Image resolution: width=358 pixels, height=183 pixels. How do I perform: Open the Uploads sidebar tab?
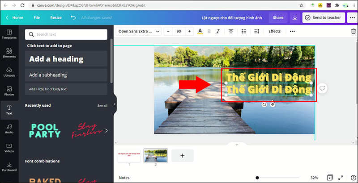tap(9, 72)
